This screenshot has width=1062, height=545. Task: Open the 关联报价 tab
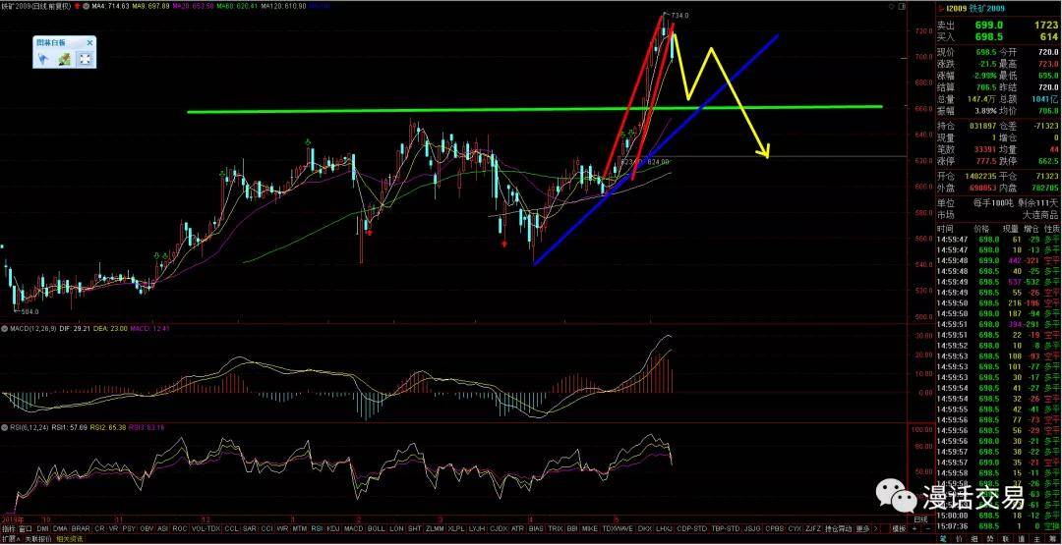coord(38,539)
